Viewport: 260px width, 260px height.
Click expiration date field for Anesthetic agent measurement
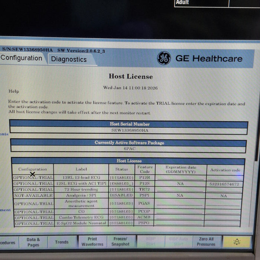tap(179, 203)
